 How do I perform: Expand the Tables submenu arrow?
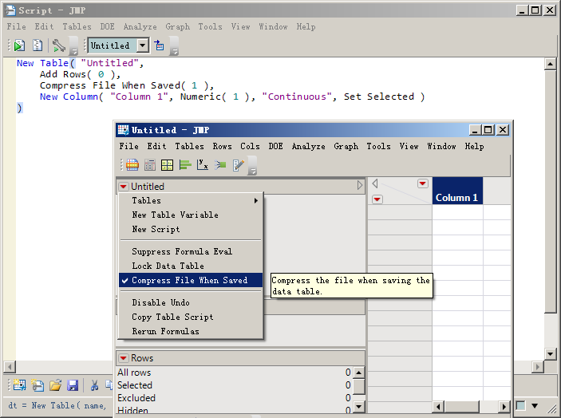[x=256, y=200]
